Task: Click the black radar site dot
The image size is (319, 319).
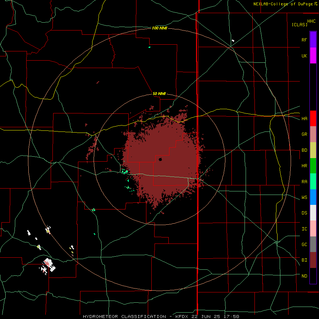Action: tap(160, 159)
